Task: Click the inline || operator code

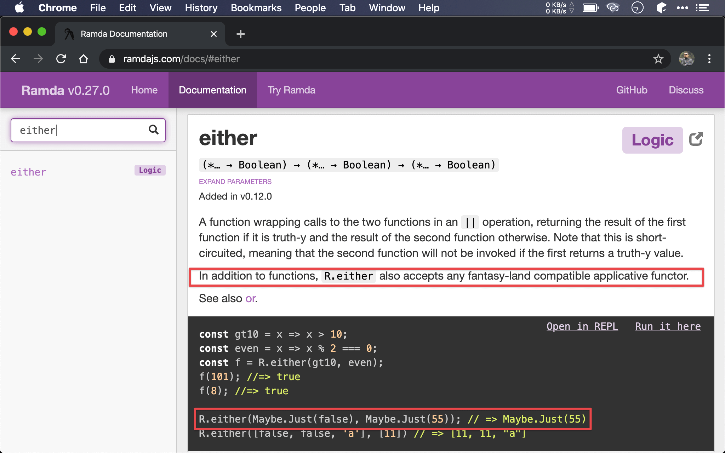Action: coord(470,222)
